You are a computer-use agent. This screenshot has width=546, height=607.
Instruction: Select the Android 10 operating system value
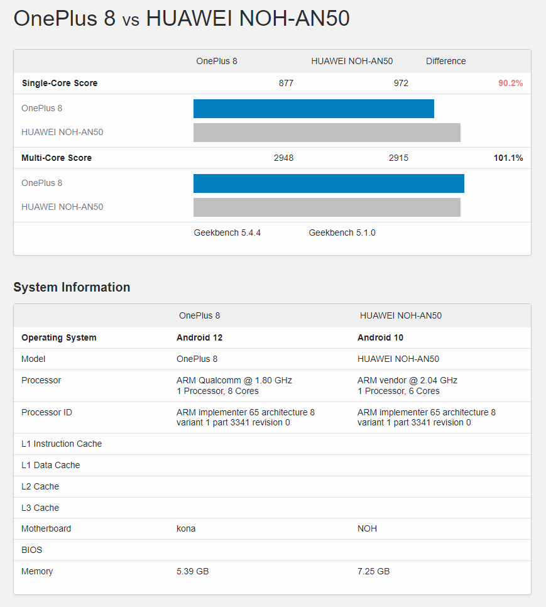380,337
